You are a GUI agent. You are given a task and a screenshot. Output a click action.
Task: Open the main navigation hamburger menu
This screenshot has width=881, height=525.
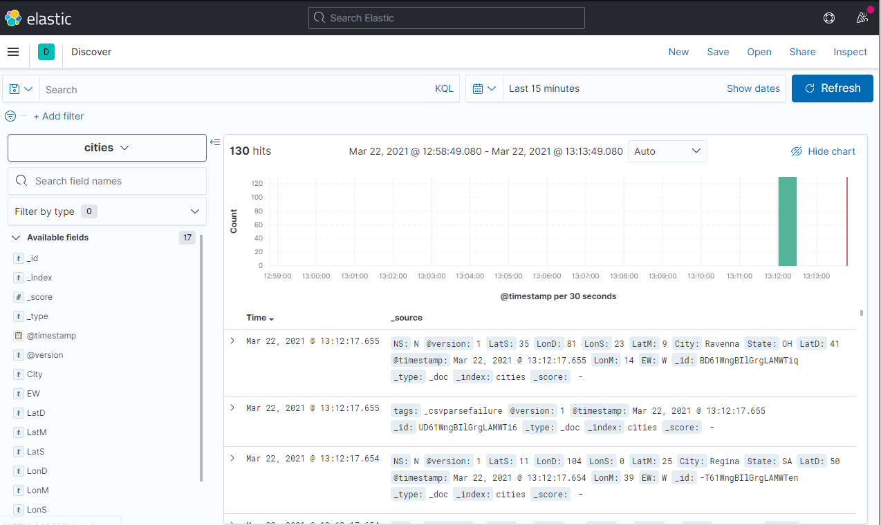click(13, 52)
